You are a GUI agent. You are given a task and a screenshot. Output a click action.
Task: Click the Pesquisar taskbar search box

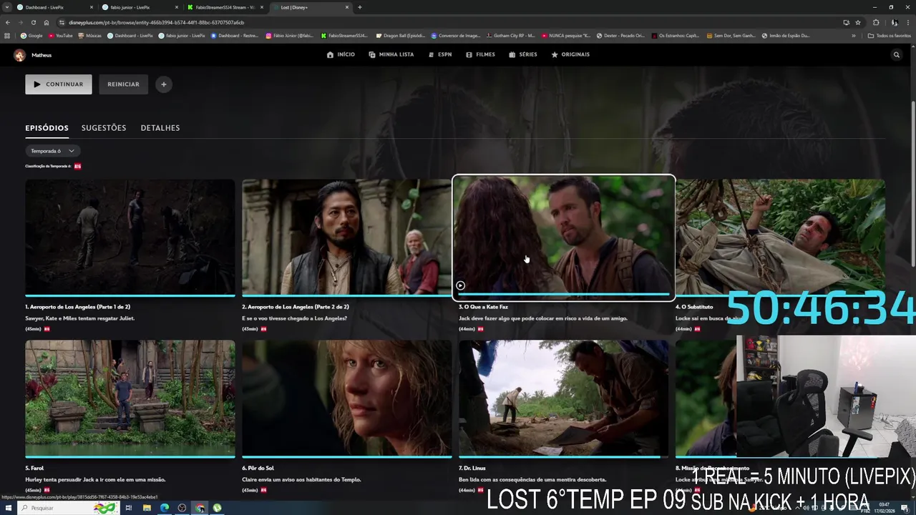click(x=68, y=508)
